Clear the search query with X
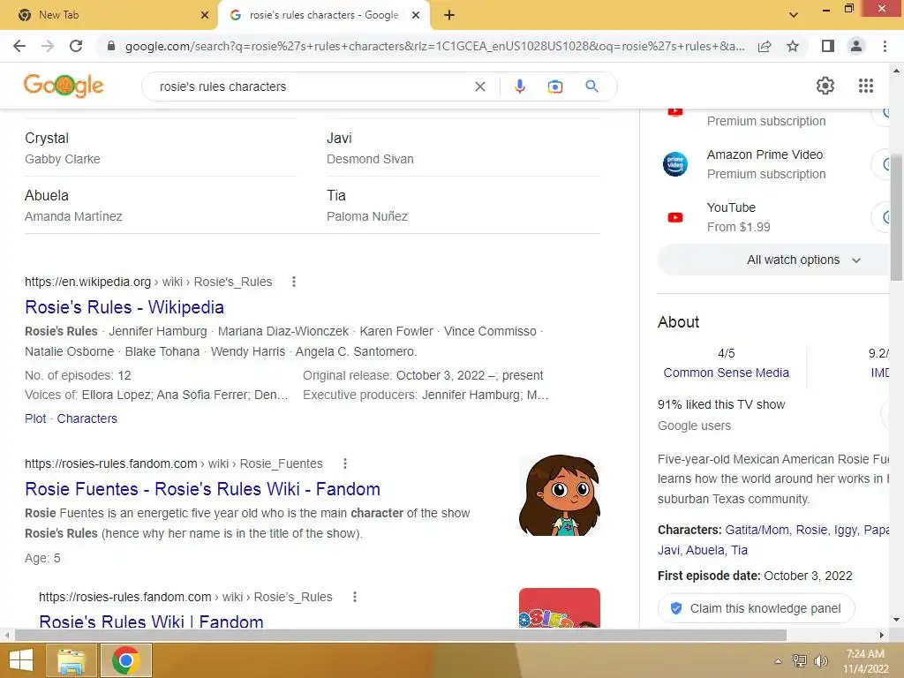 tap(479, 87)
